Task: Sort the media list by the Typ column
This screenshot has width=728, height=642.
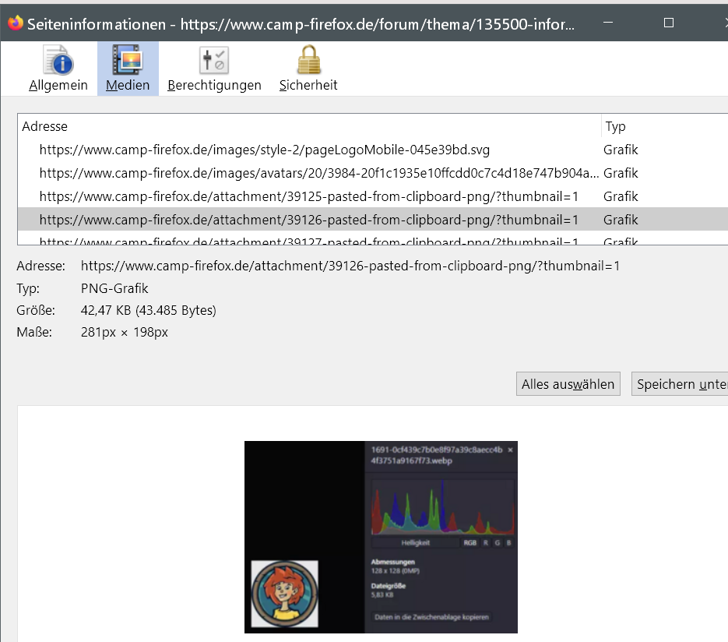Action: pos(662,126)
